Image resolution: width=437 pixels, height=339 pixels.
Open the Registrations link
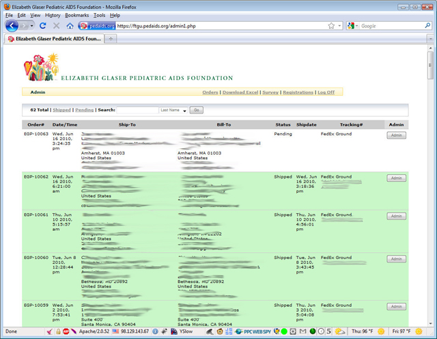point(298,92)
